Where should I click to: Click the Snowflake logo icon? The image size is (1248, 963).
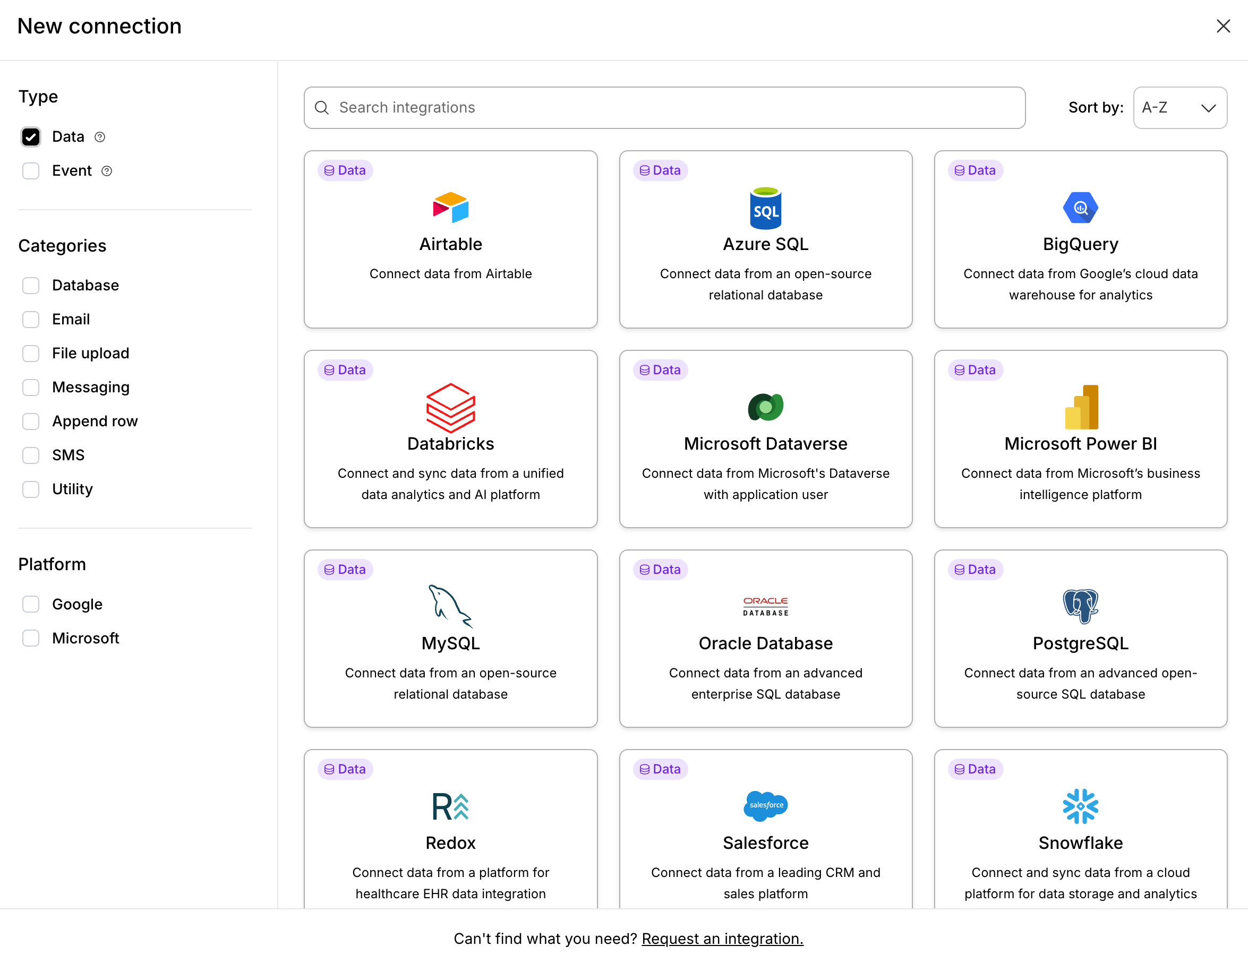pos(1080,806)
